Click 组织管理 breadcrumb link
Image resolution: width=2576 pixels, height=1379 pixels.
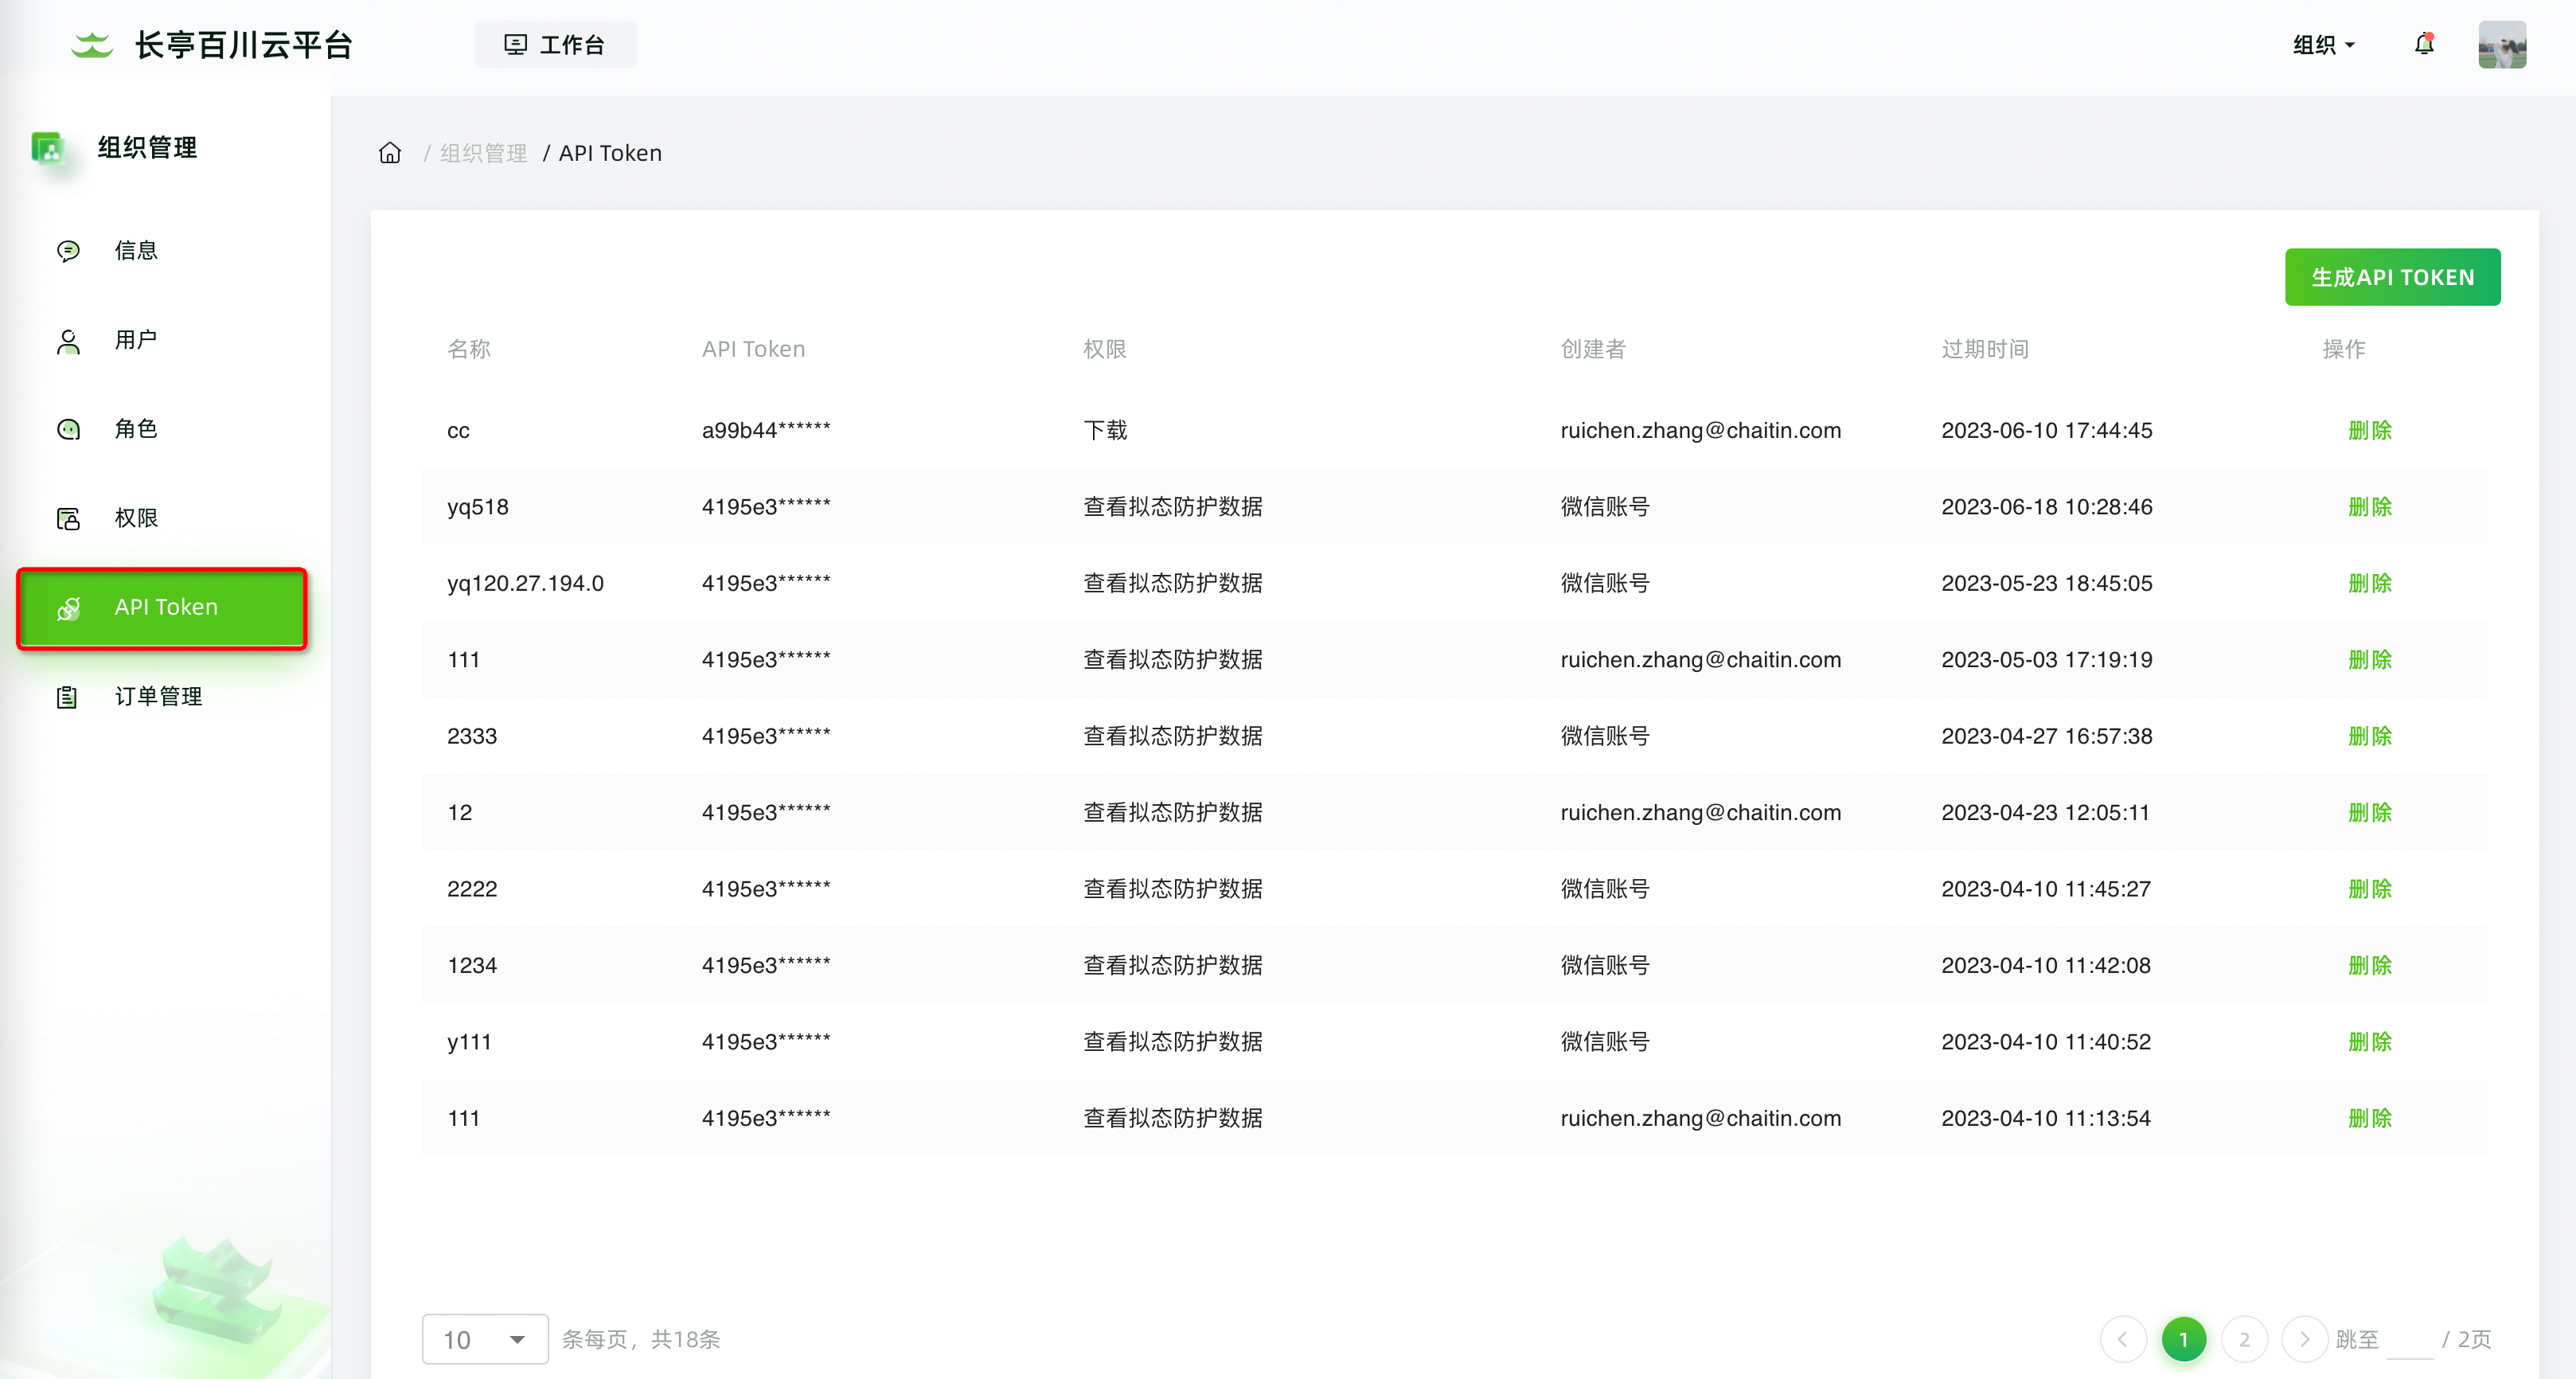tap(483, 153)
